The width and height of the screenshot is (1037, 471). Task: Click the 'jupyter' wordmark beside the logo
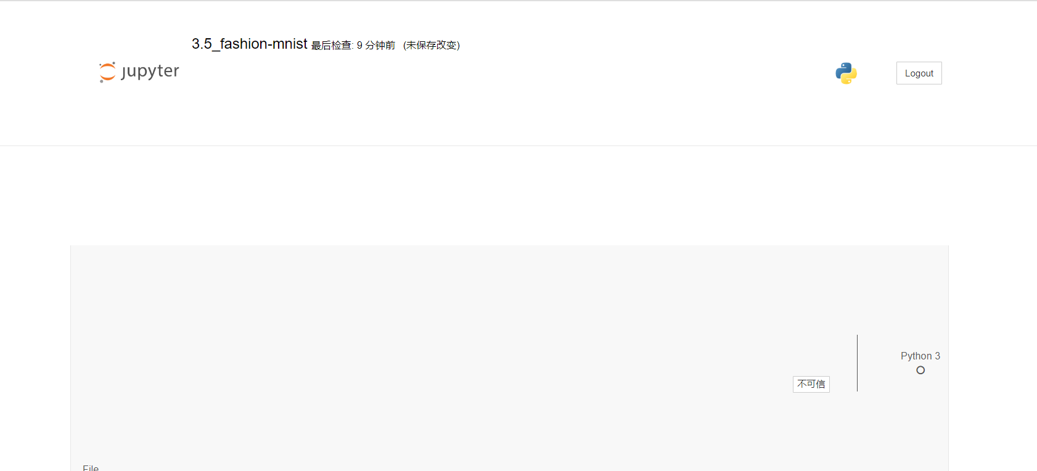[150, 72]
